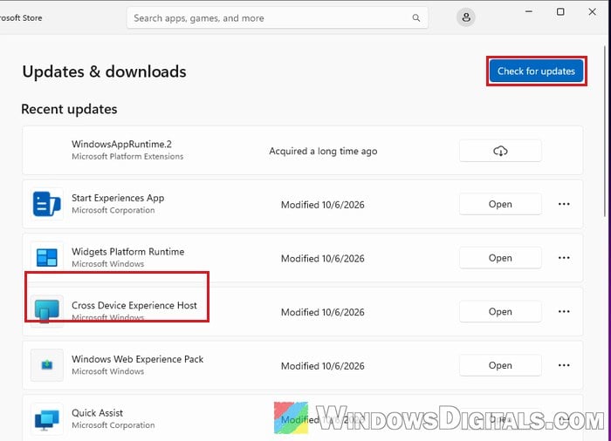Click the Acquired a long time ago text
Viewport: 611px width, 441px height.
[x=323, y=151]
